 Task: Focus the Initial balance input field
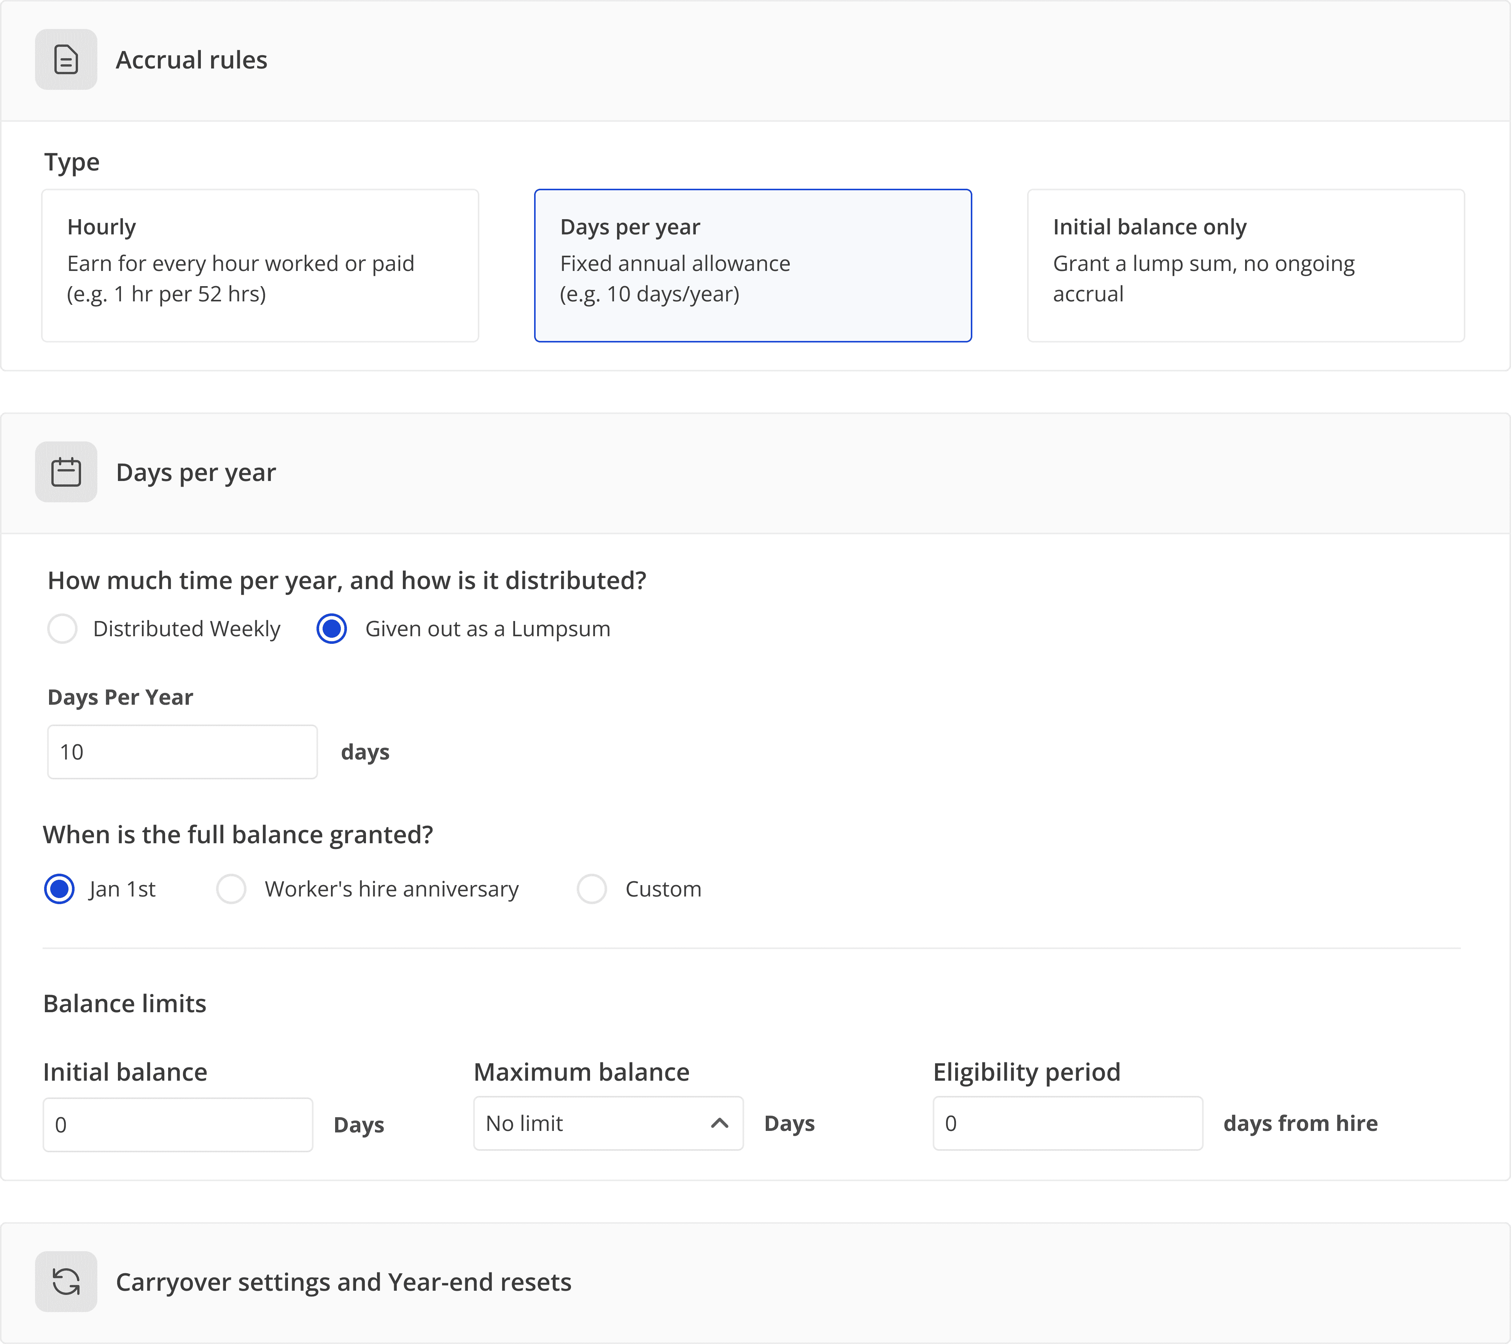pos(177,1124)
